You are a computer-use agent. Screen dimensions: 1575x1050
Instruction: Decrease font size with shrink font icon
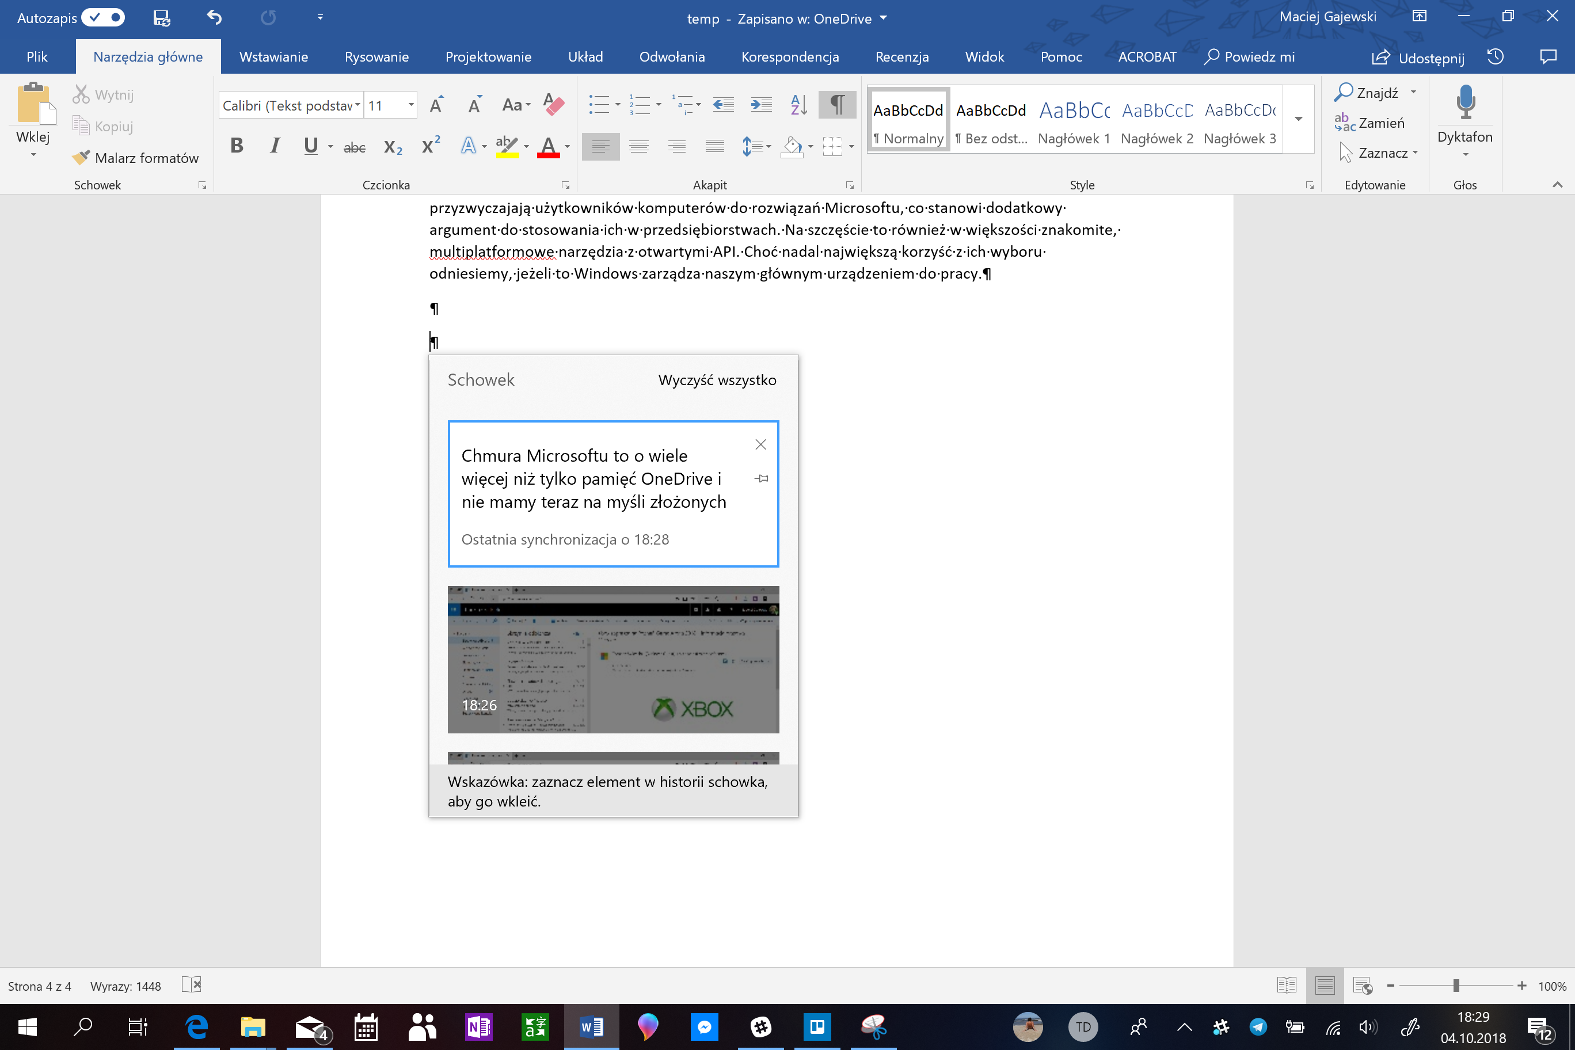[475, 105]
